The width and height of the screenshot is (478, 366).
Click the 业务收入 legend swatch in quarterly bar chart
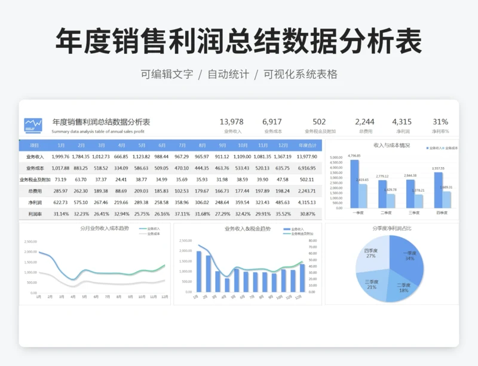[428, 149]
